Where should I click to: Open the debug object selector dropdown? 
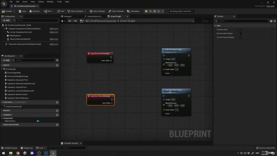point(181,11)
